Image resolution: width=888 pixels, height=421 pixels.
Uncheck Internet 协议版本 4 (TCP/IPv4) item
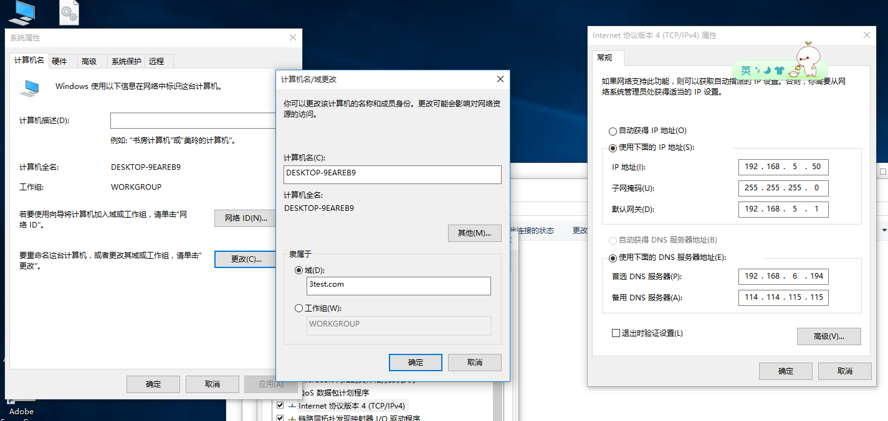pyautogui.click(x=280, y=405)
